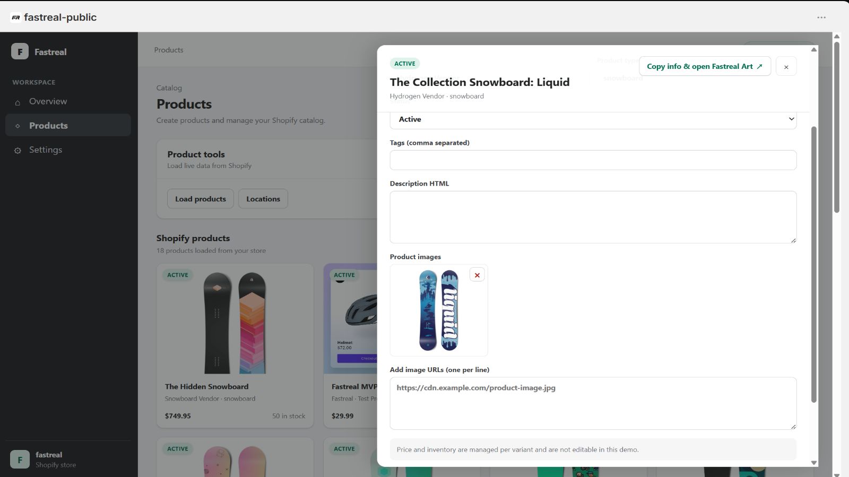This screenshot has height=477, width=849.
Task: Click the Liquid snowboard image thumbnail
Action: coord(439,310)
